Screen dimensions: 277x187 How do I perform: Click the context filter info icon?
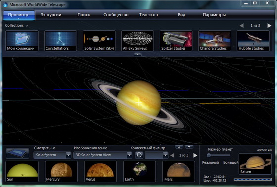click(139, 155)
